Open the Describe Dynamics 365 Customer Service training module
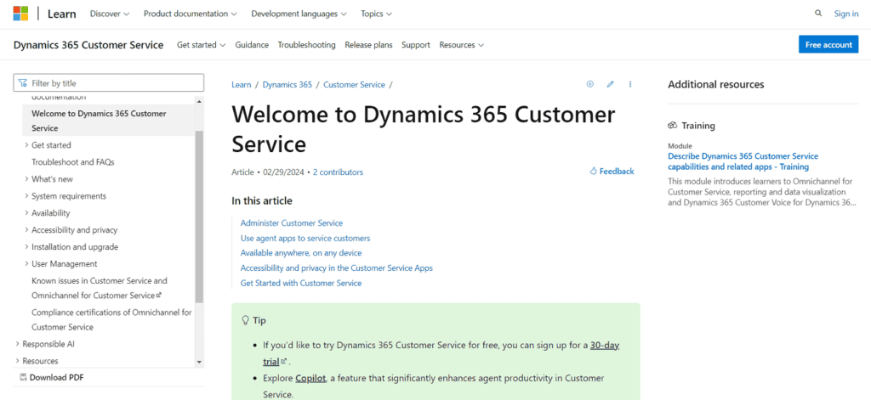 [743, 161]
